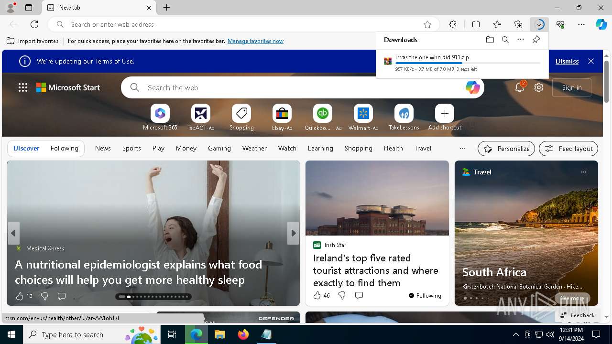Open Microsoft 365 shortcut

[x=160, y=118]
